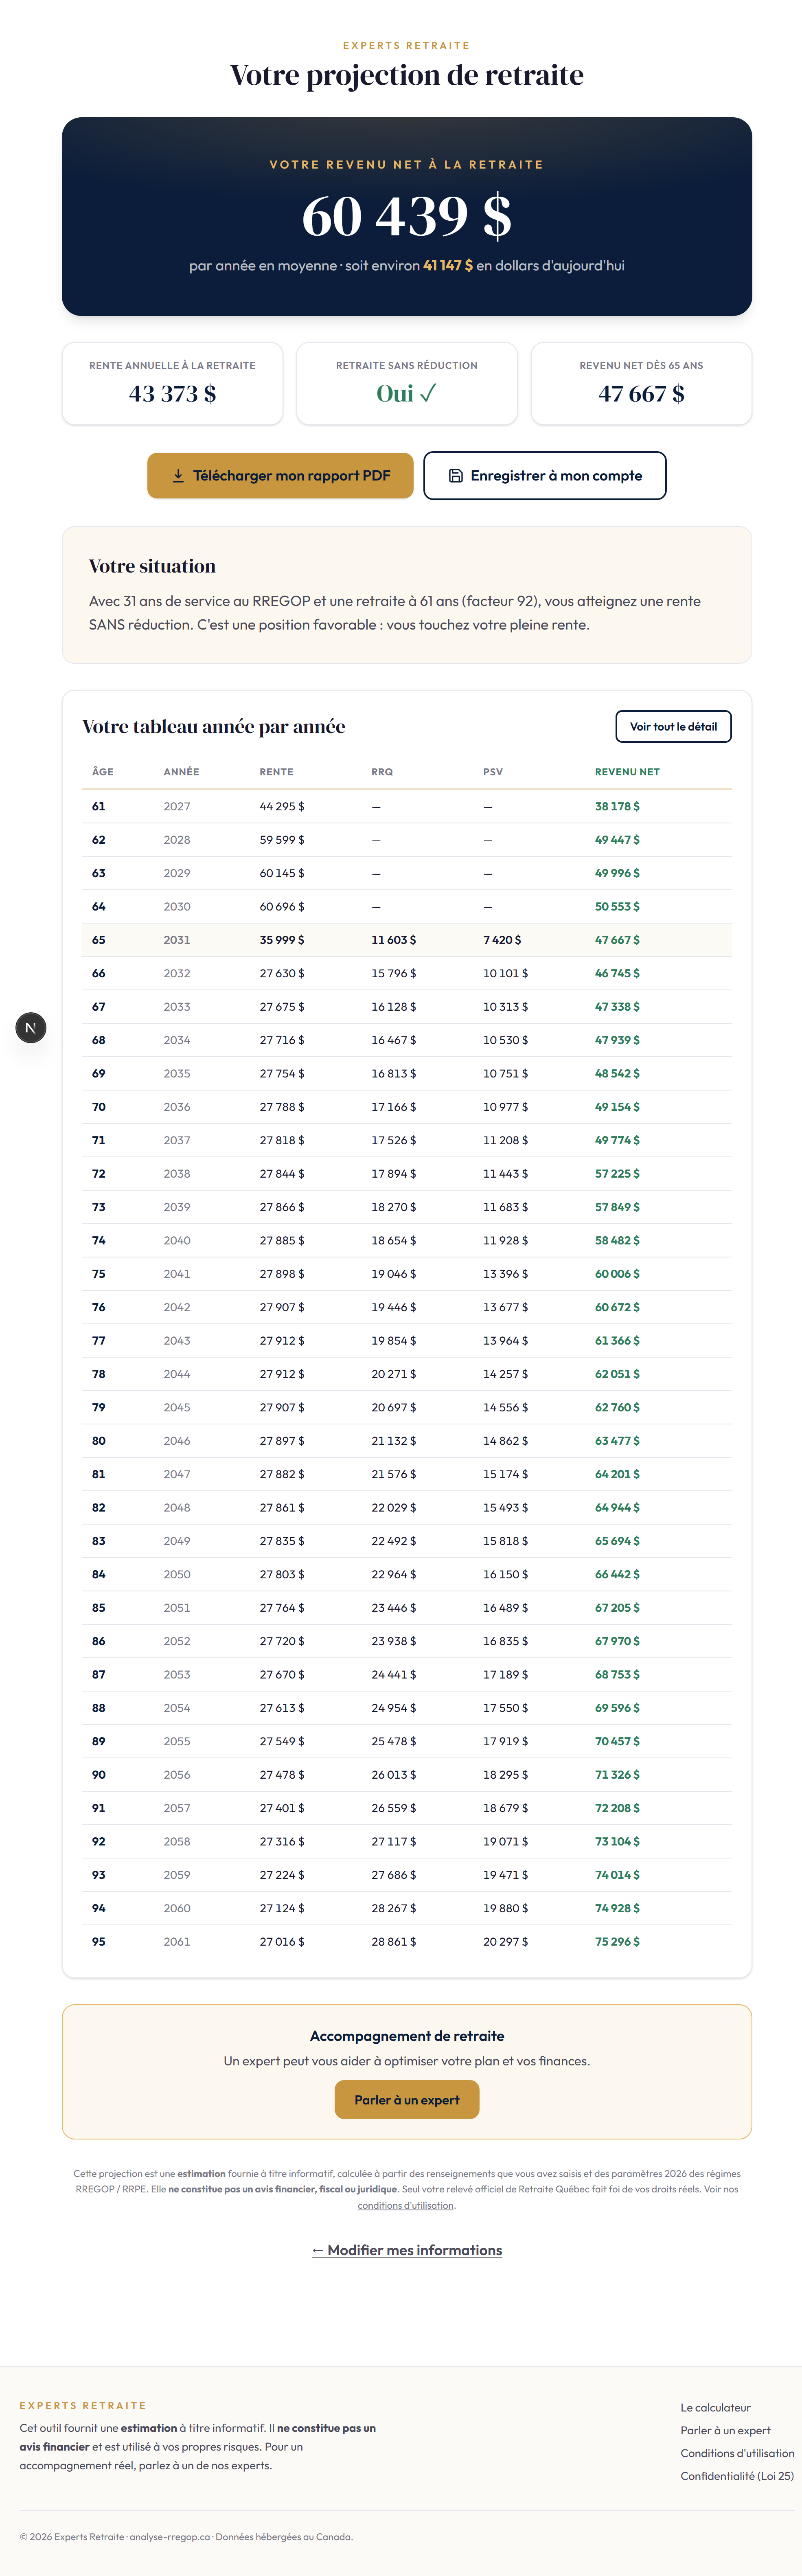
Task: Click 47 667 $ in the Revenu net dès 65 ans card
Action: [641, 394]
